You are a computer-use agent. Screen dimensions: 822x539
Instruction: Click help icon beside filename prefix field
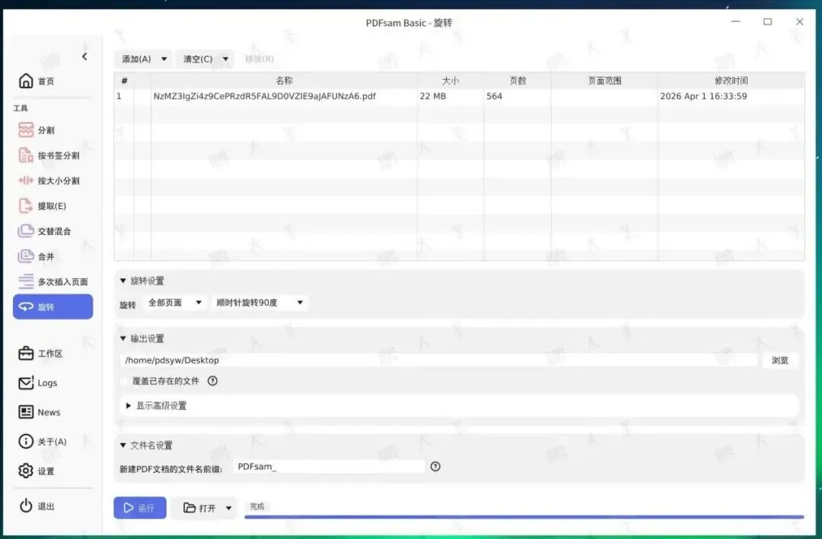click(x=435, y=466)
